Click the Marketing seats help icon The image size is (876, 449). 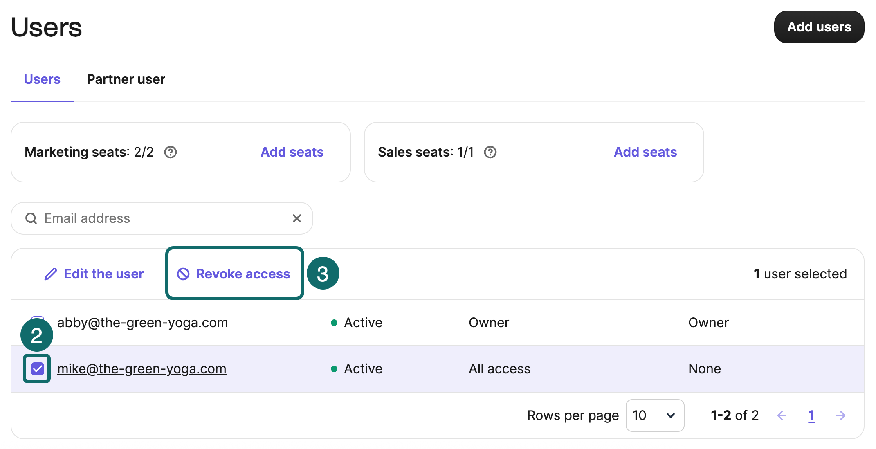pos(171,152)
